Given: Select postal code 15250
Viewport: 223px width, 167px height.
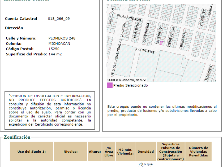Looking at the screenshot, I should tap(54, 49).
